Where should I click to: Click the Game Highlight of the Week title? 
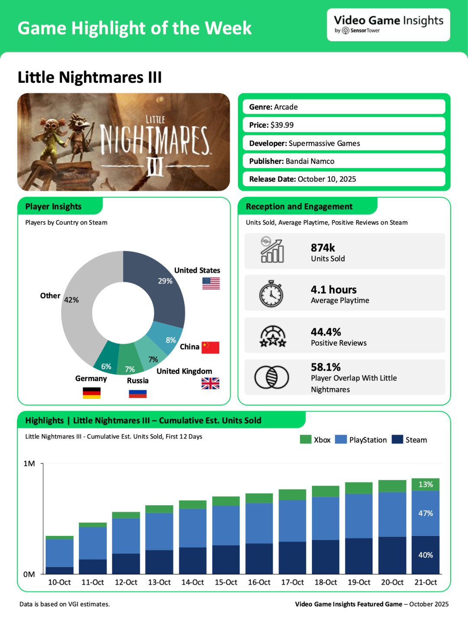pos(134,28)
